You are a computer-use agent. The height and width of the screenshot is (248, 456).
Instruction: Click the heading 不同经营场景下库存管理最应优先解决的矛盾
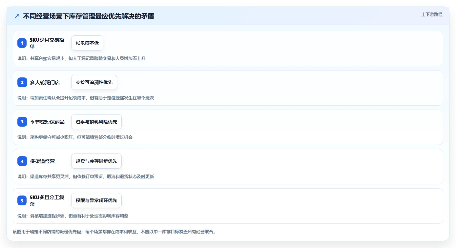click(x=89, y=16)
